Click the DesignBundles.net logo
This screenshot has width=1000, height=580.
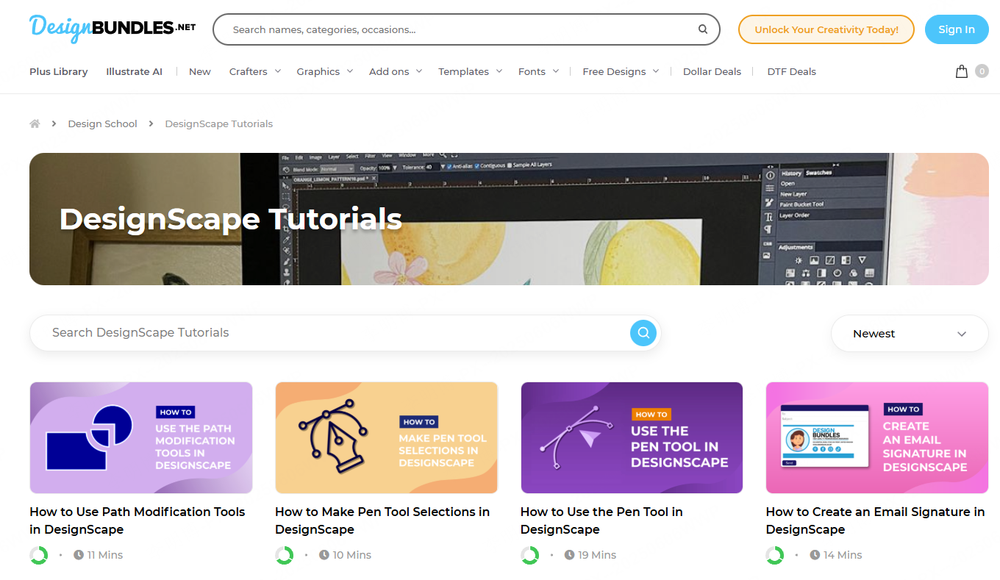tap(113, 28)
